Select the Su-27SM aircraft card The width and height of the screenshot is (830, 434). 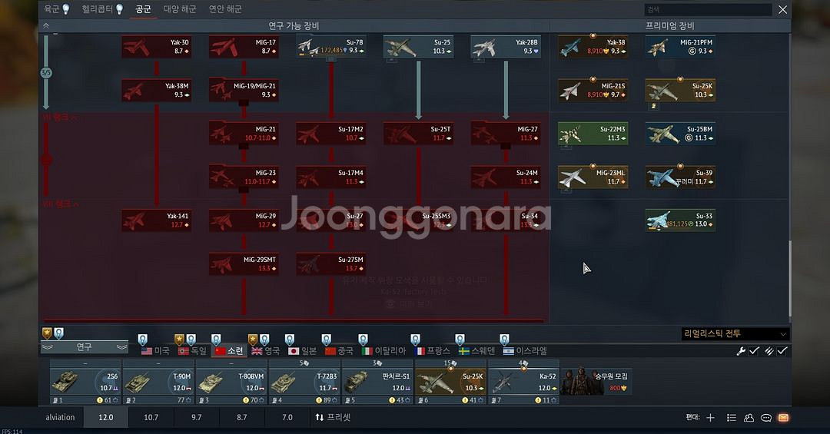point(330,263)
